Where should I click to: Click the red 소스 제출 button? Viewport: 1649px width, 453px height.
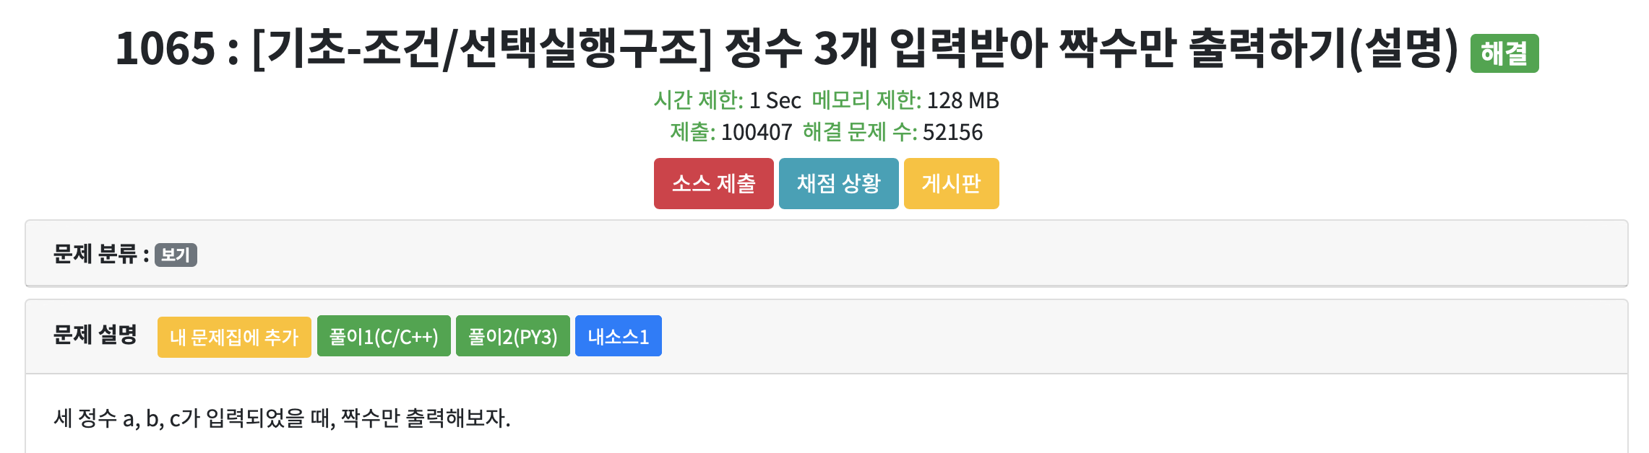[713, 183]
